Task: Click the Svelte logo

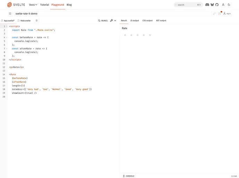Action: pyautogui.click(x=16, y=5)
